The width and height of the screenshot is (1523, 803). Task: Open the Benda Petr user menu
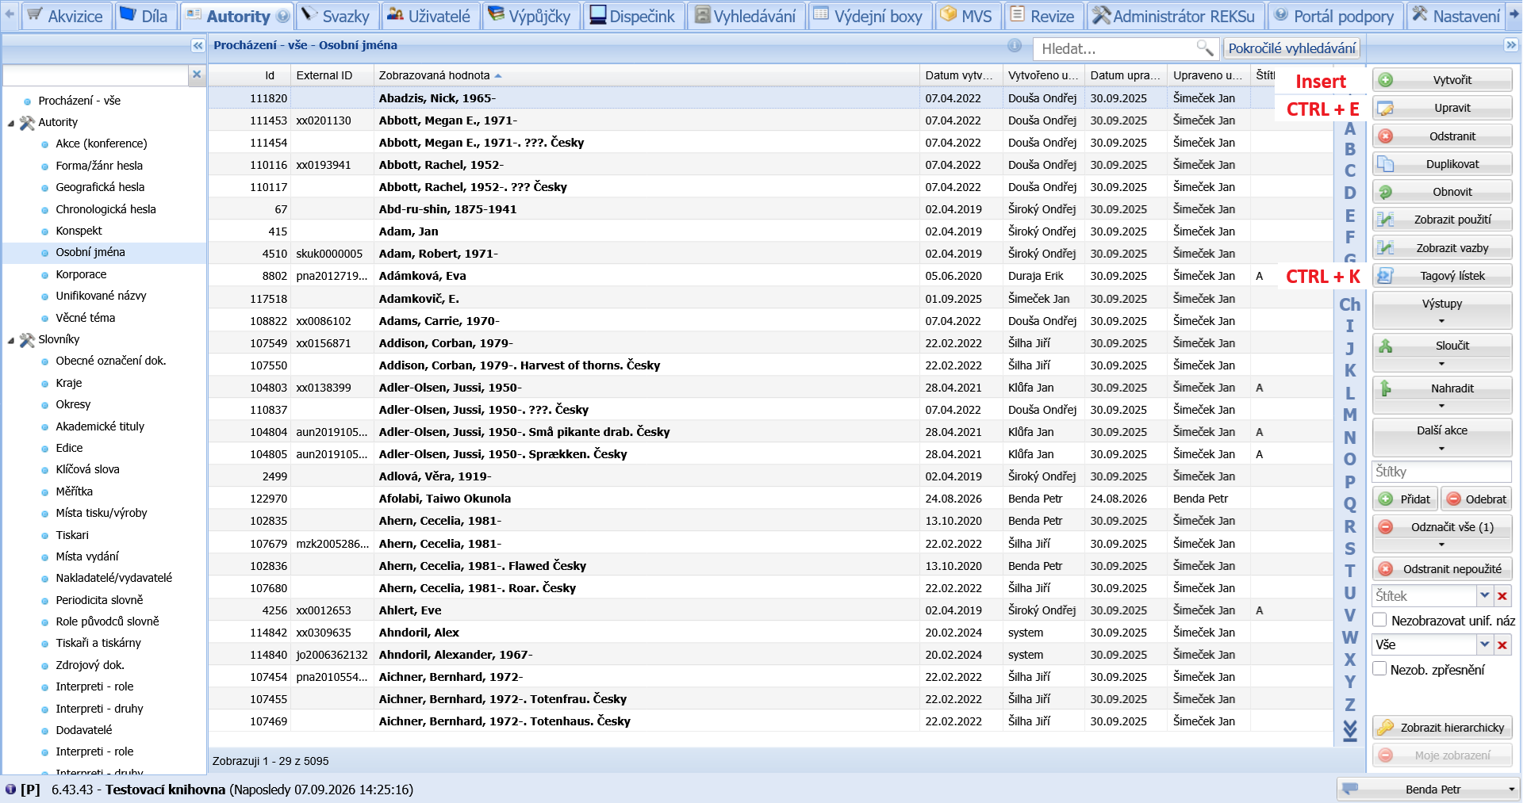(1428, 790)
